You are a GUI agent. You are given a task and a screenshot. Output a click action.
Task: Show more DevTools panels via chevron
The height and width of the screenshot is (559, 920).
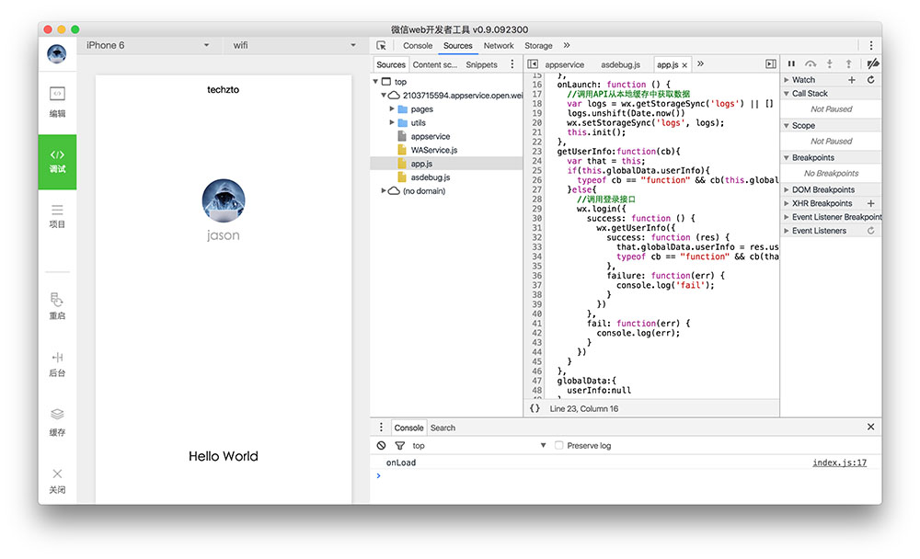pos(566,46)
